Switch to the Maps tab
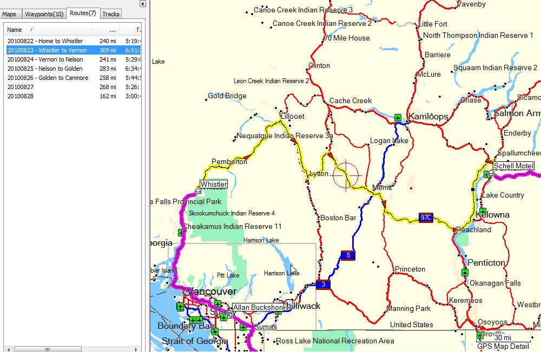 click(x=9, y=14)
